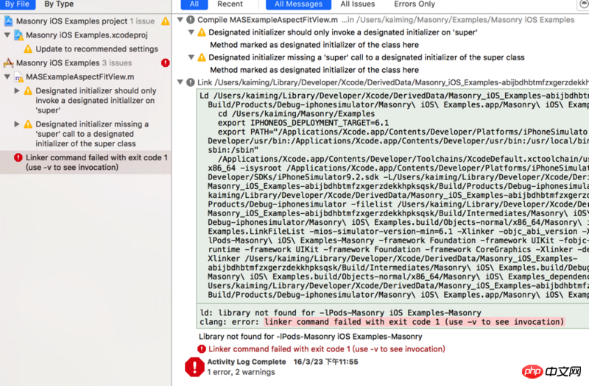Image resolution: width=589 pixels, height=386 pixels.
Task: Click the Link command path text
Action: [393, 82]
